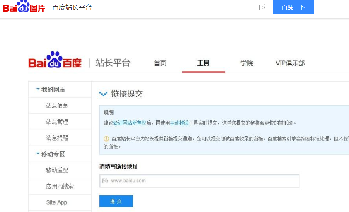The image size is (349, 212).
Task: Click the link address input field
Action: click(x=199, y=181)
